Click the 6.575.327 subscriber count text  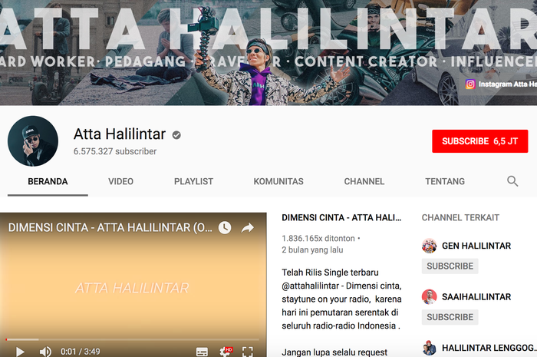pos(115,151)
